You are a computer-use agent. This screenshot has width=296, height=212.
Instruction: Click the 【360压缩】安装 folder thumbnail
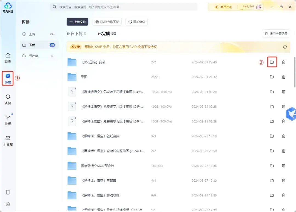click(x=72, y=62)
